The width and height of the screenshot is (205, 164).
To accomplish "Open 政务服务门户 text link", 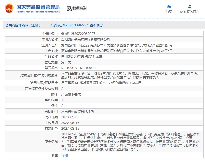I will coord(190,12).
